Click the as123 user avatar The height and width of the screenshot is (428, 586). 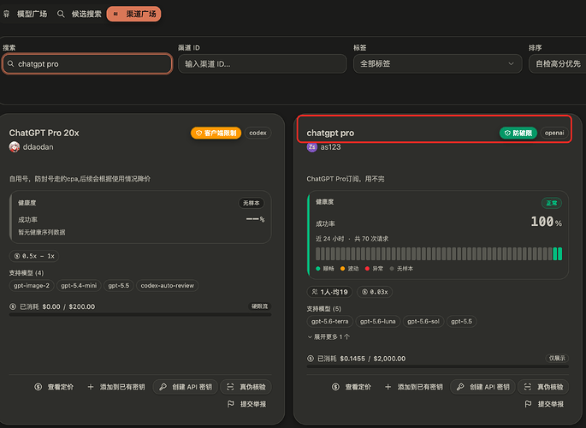point(311,147)
